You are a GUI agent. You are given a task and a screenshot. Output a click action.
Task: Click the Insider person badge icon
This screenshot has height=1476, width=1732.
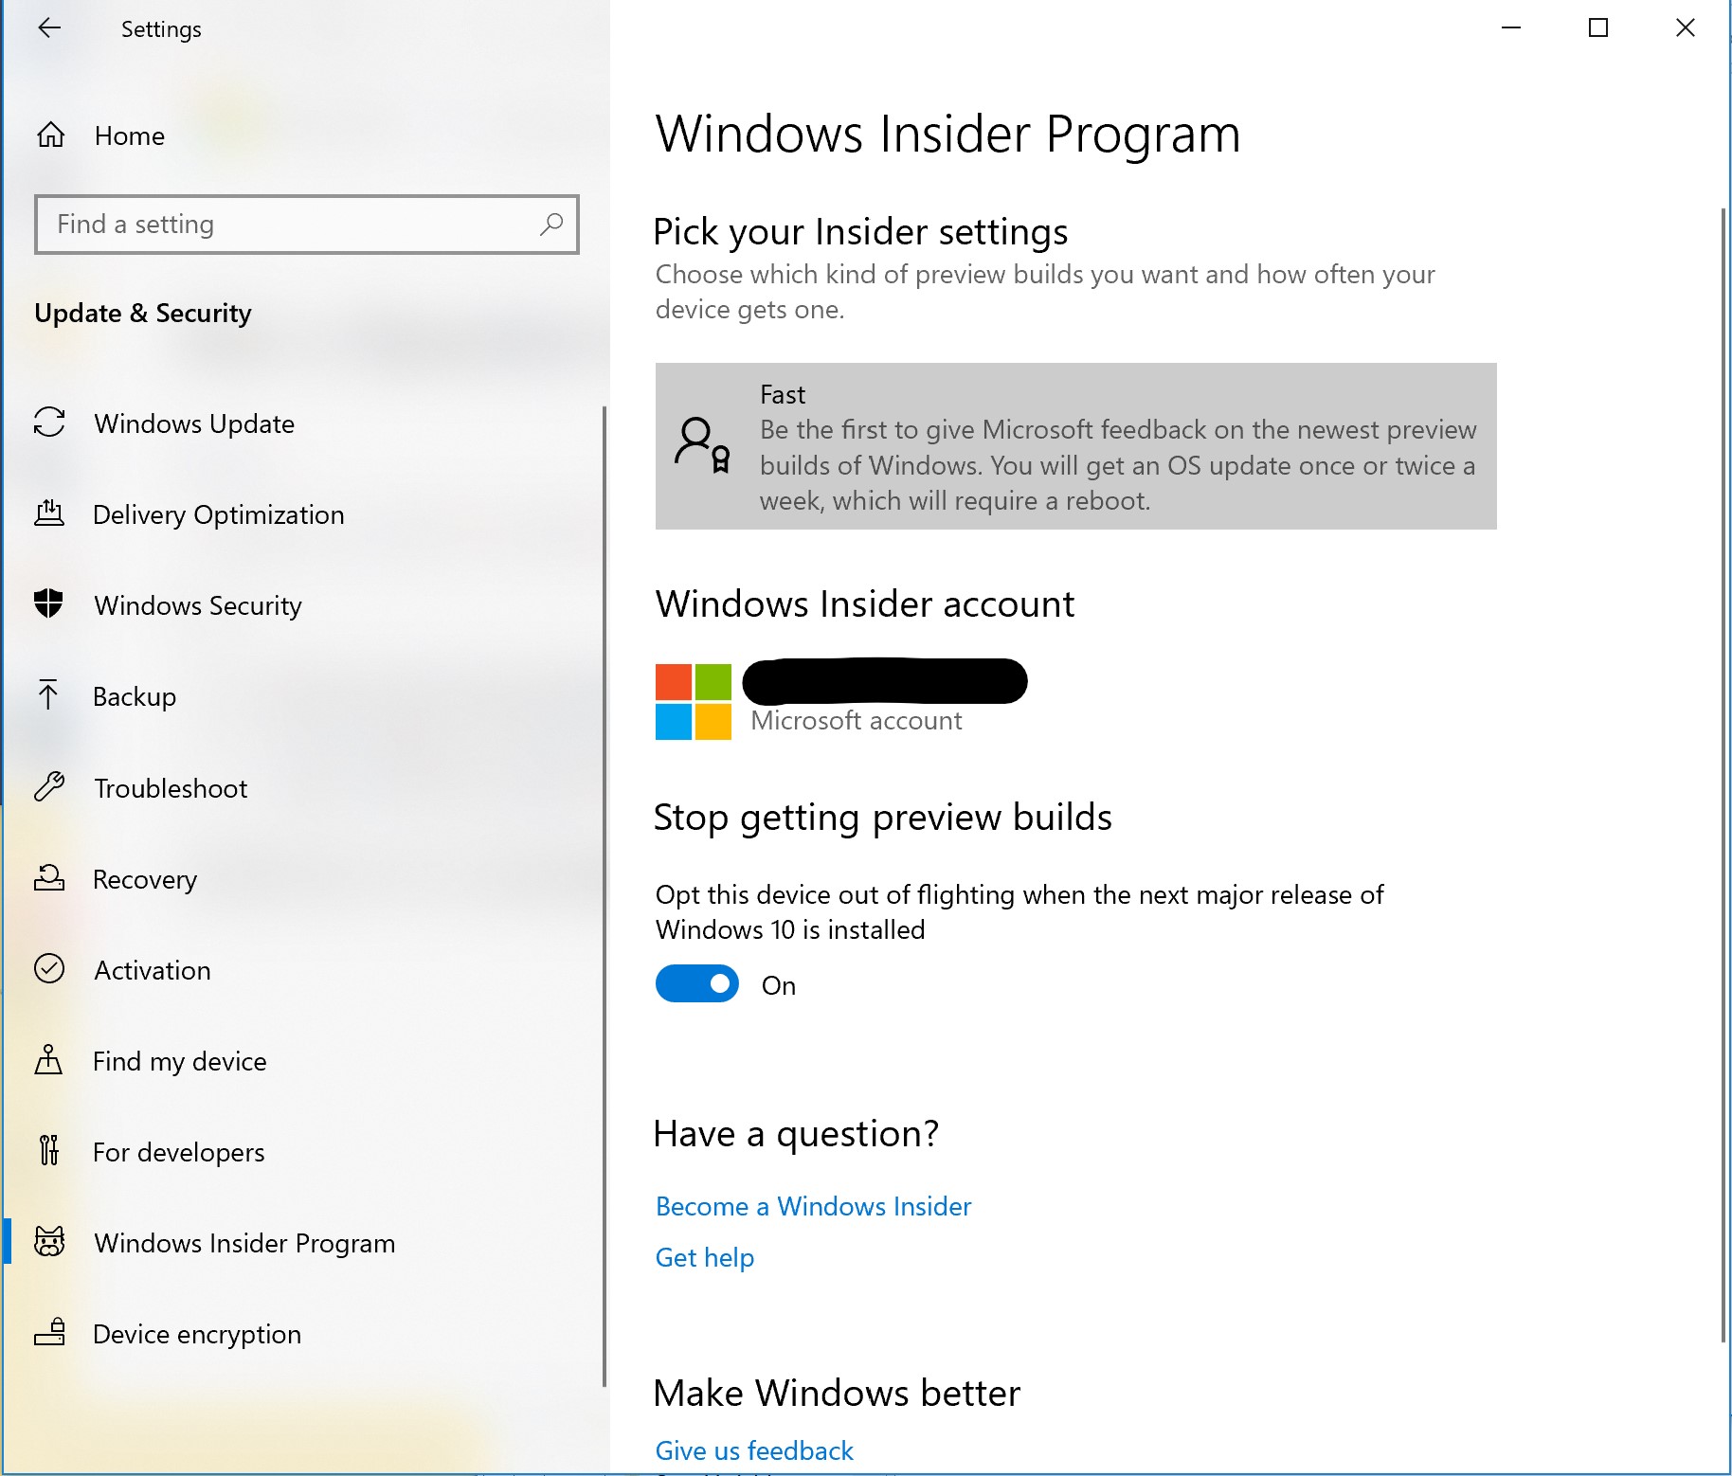(703, 445)
